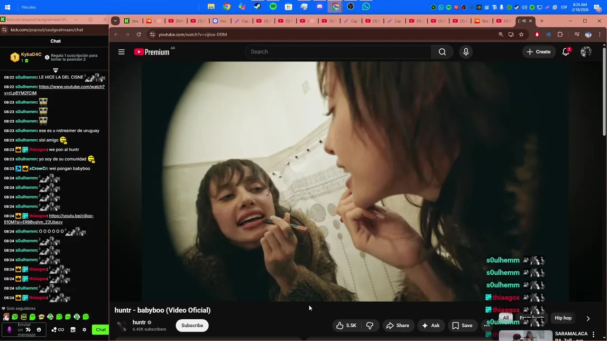Viewport: 607px width, 341px height.
Task: Click the Ask button
Action: 431,325
